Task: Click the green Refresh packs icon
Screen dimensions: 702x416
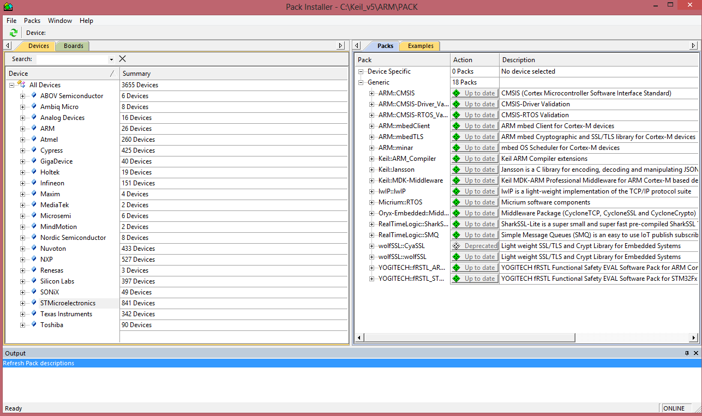Action: pos(13,33)
